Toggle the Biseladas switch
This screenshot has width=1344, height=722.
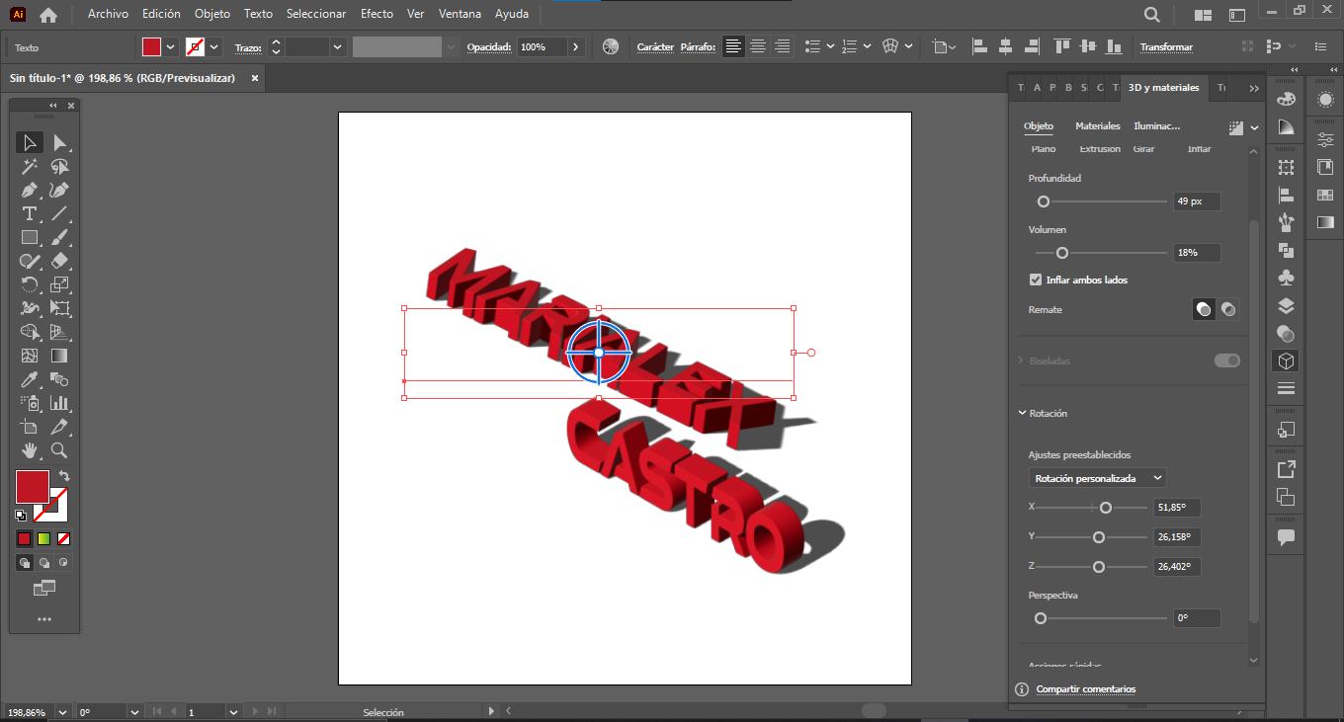(1226, 361)
